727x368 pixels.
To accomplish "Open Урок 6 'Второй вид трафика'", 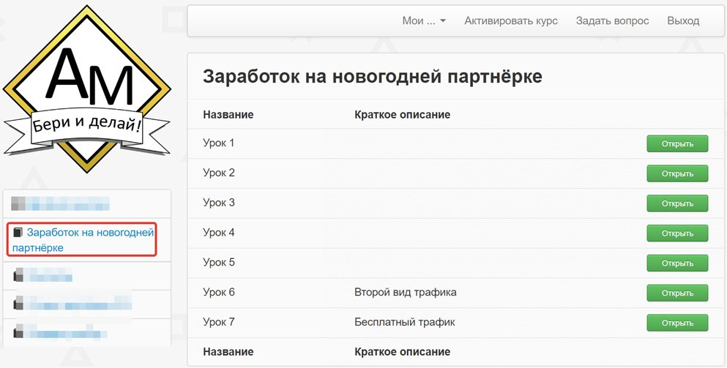I will (x=676, y=293).
